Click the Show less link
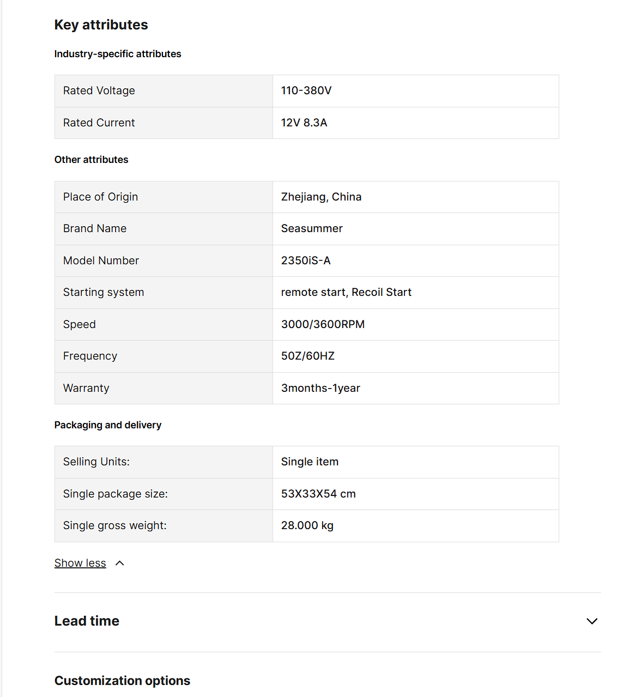The height and width of the screenshot is (697, 629). click(x=80, y=563)
